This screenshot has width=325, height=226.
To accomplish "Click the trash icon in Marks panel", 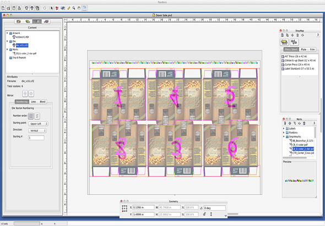I will click(304, 123).
